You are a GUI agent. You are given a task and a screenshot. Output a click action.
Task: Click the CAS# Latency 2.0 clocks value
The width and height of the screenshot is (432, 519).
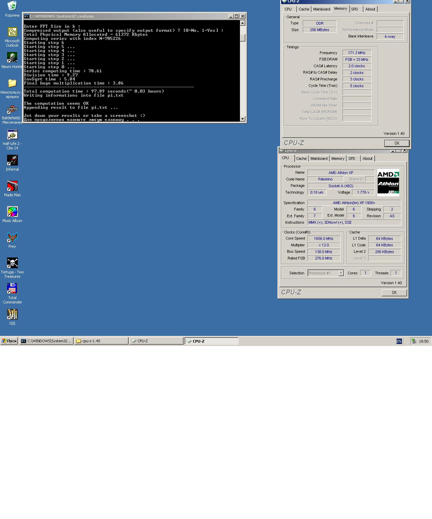(357, 66)
